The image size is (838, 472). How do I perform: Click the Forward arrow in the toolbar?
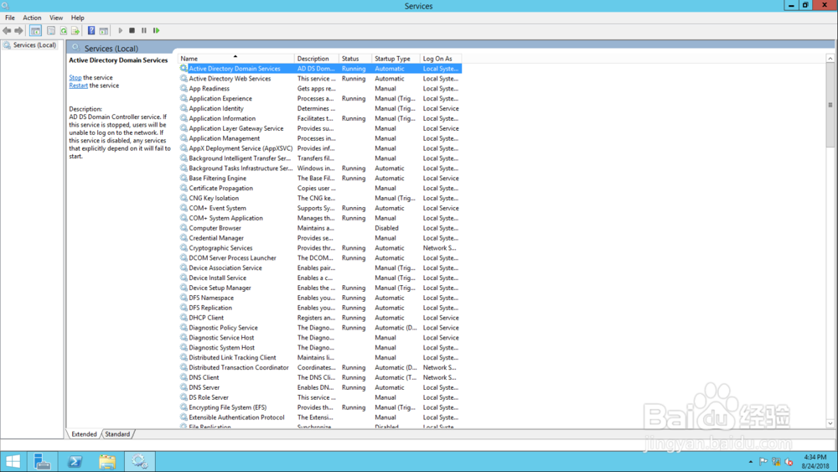click(x=18, y=30)
